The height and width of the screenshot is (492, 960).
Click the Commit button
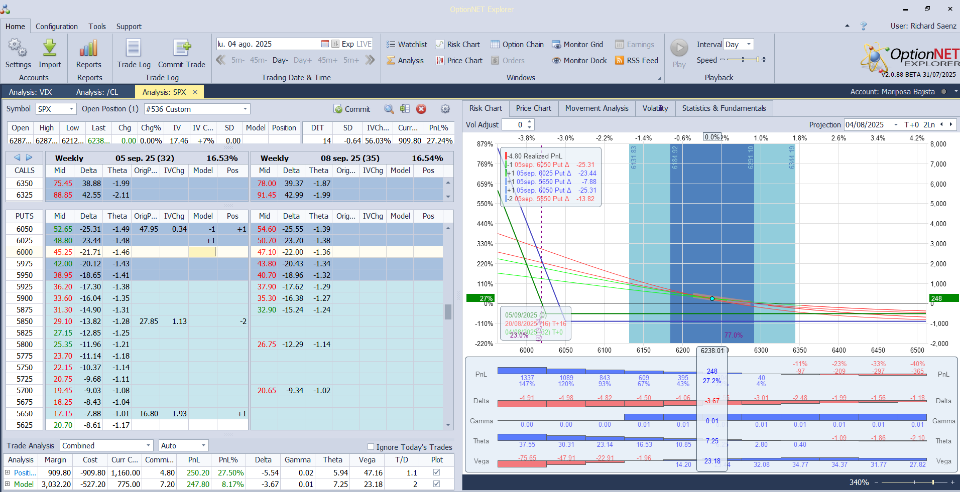(352, 109)
